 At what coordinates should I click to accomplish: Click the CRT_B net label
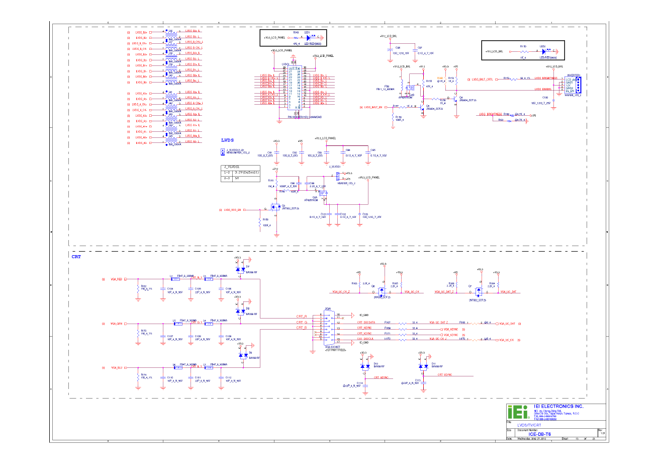tap(302, 328)
